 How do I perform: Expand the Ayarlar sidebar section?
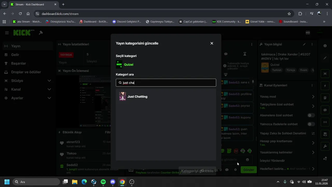click(x=28, y=98)
